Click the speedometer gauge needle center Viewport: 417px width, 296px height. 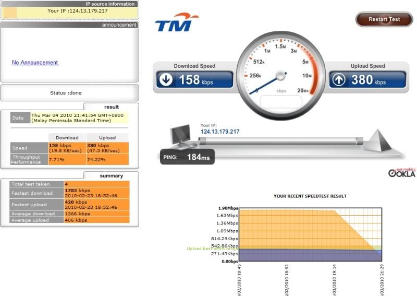pos(281,76)
